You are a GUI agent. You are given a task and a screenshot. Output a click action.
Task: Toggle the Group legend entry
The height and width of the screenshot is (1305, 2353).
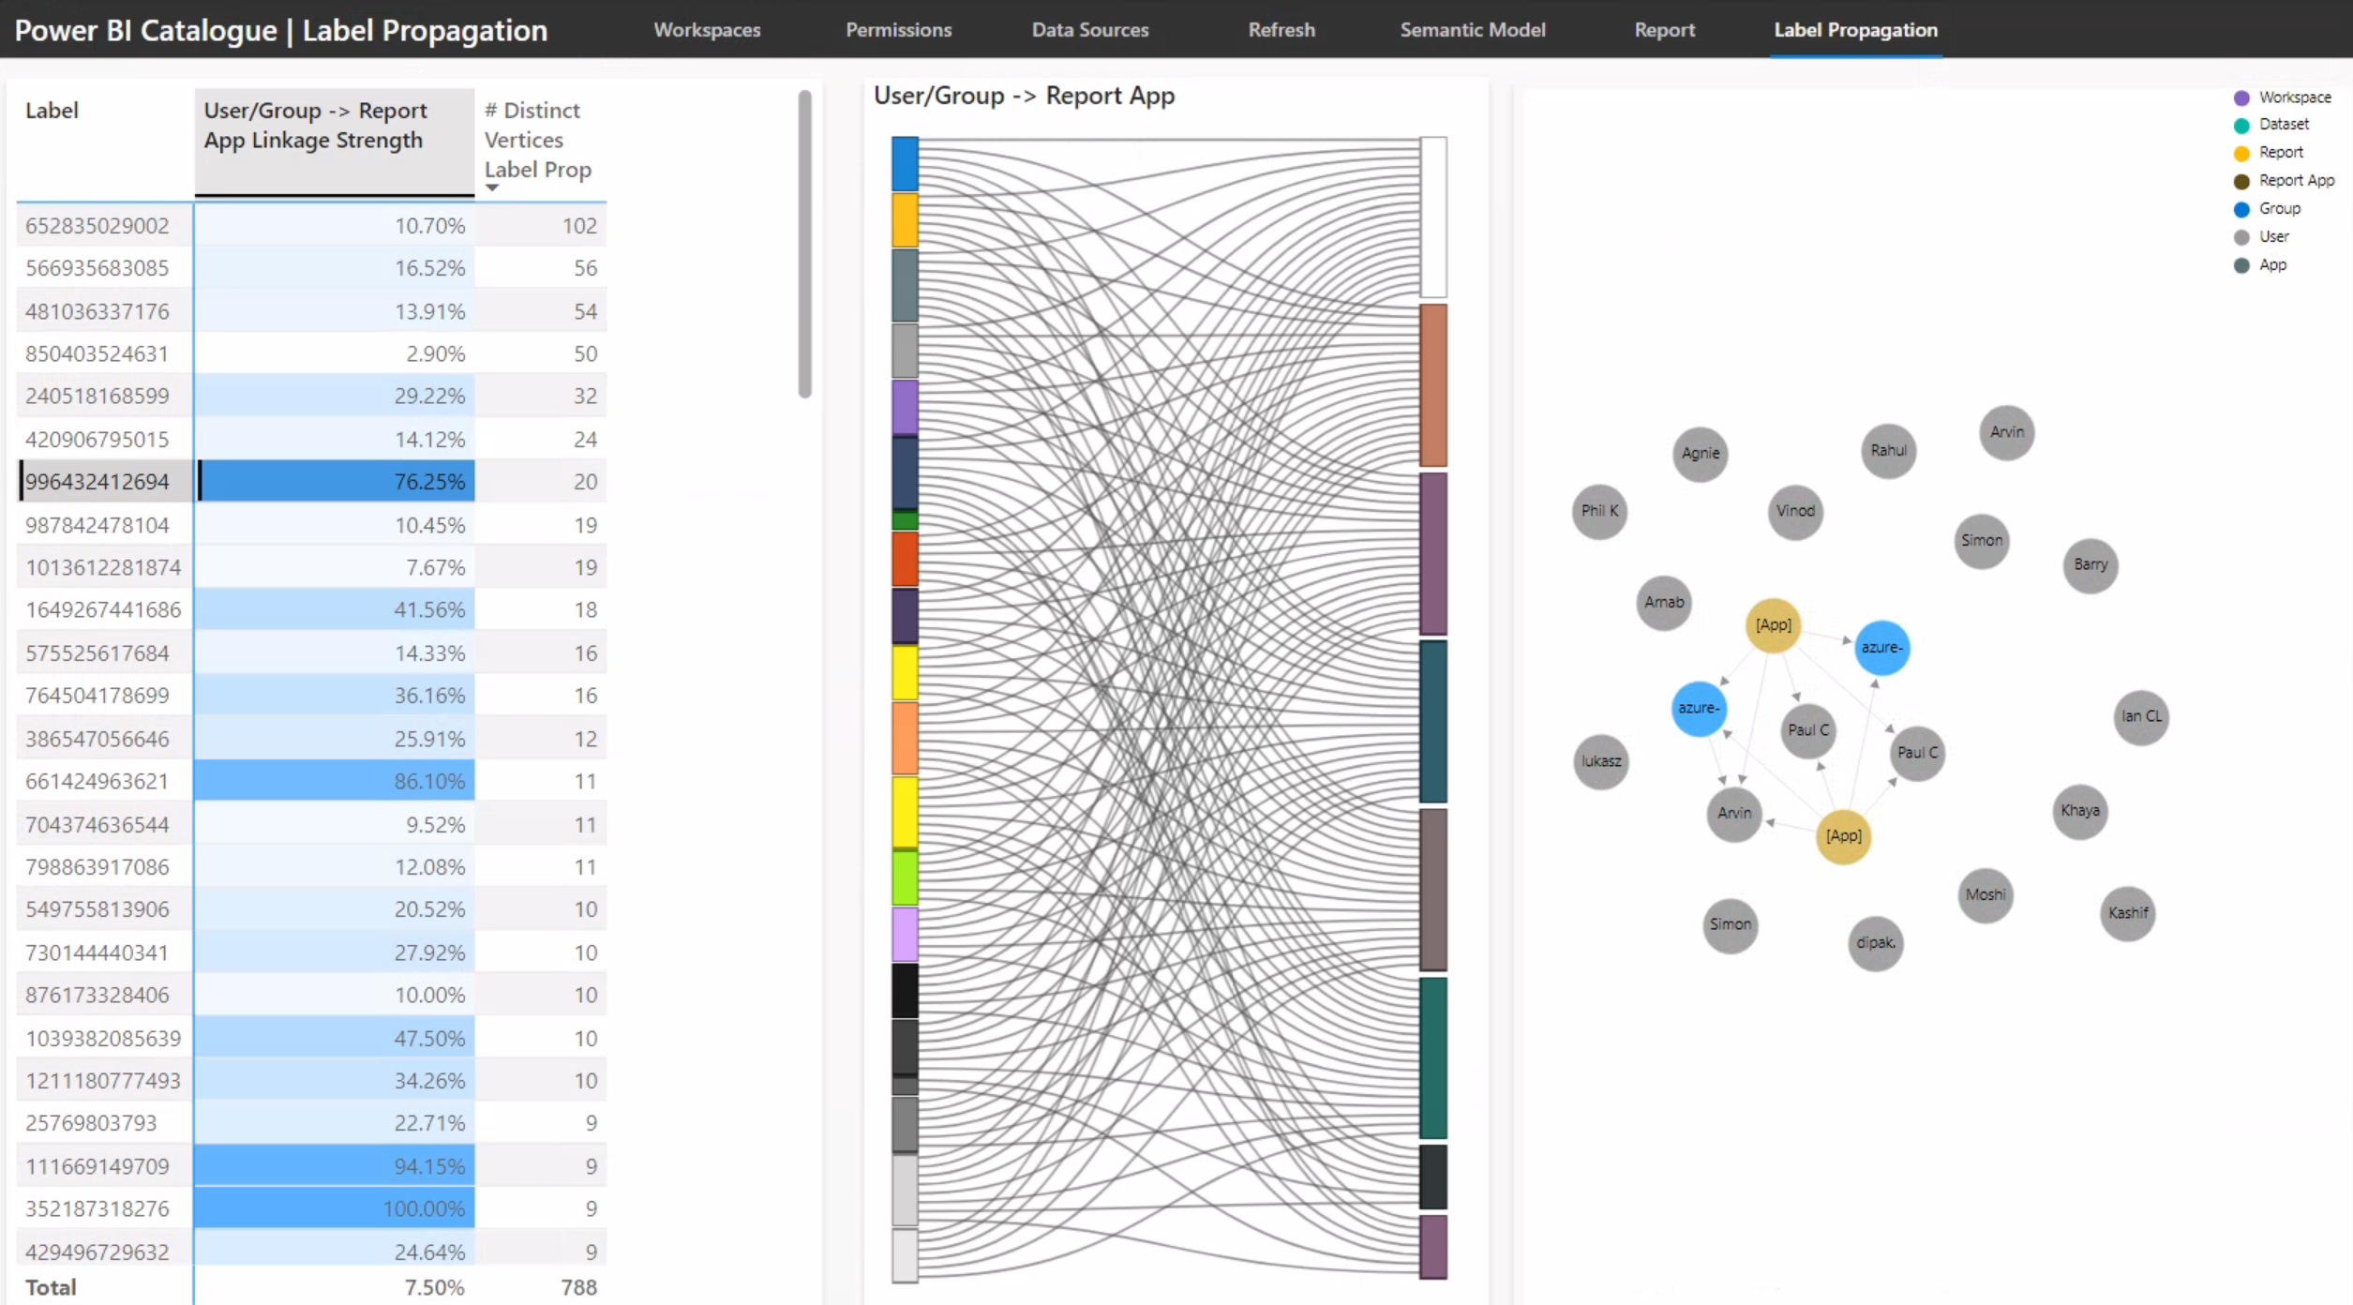(x=2279, y=208)
